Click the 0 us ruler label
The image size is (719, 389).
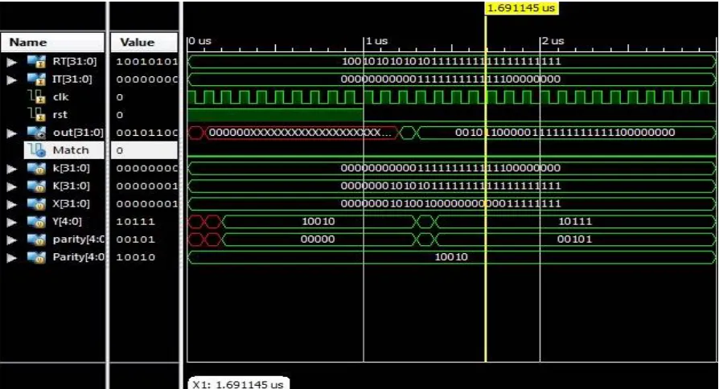(200, 41)
